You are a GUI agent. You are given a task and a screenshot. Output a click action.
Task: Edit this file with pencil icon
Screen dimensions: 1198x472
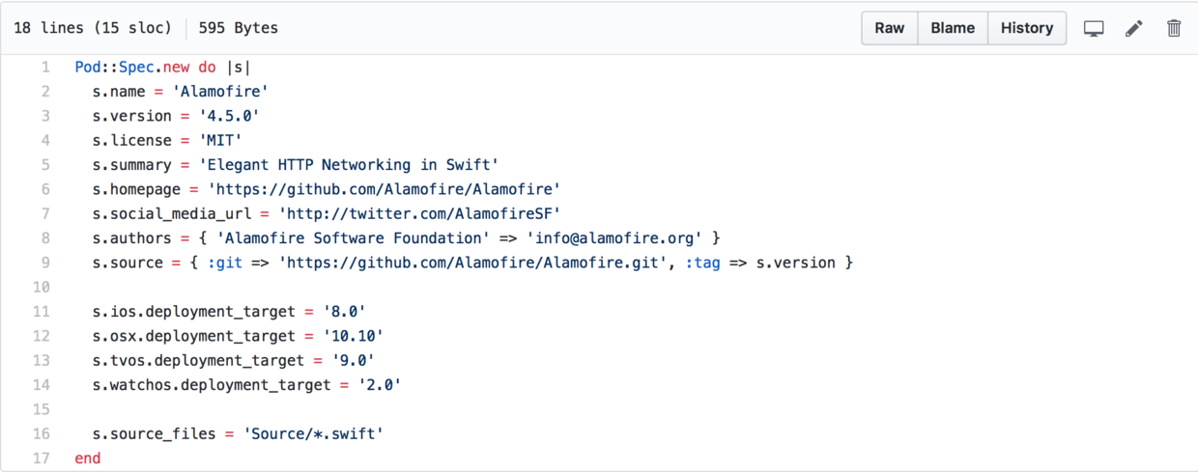coord(1134,28)
